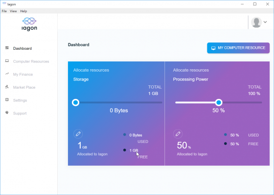Image resolution: width=274 pixels, height=195 pixels.
Task: Click the pencil edit icon for Processing Power
Action: click(178, 134)
